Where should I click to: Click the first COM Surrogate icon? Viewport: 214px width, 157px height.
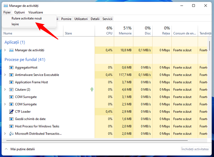coord(11,97)
